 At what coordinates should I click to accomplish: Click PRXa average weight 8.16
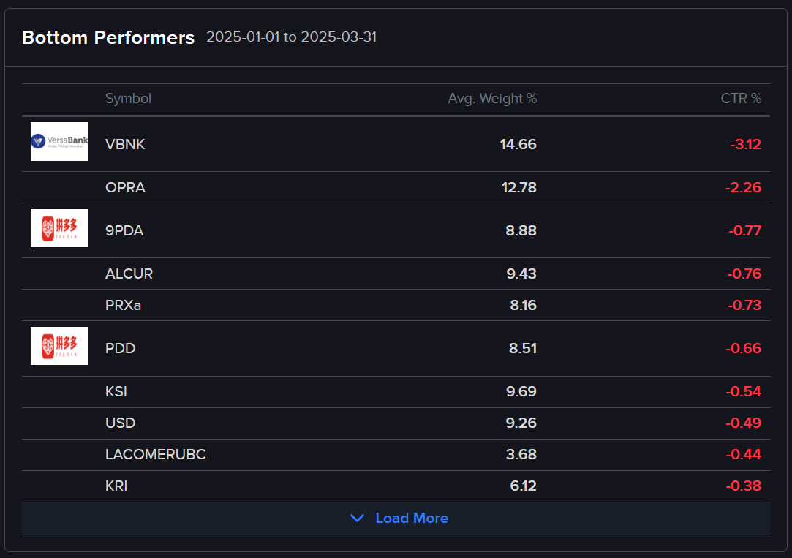pyautogui.click(x=524, y=305)
